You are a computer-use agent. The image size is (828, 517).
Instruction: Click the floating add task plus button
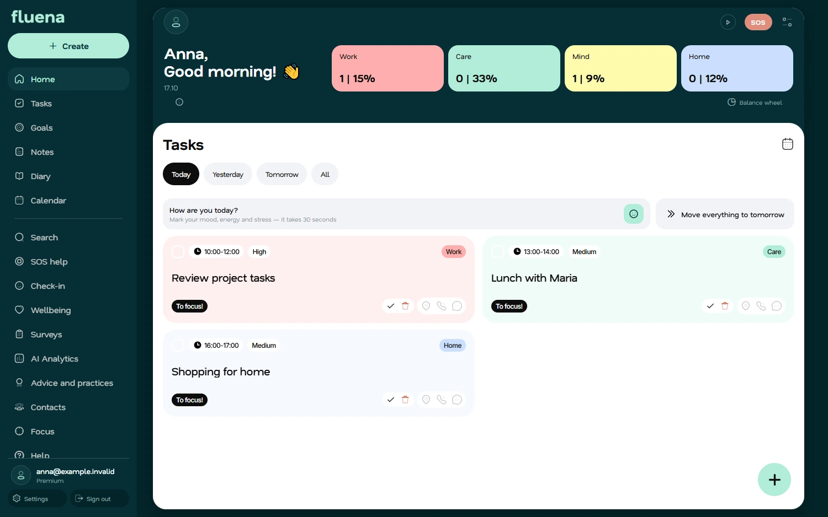[x=774, y=480]
